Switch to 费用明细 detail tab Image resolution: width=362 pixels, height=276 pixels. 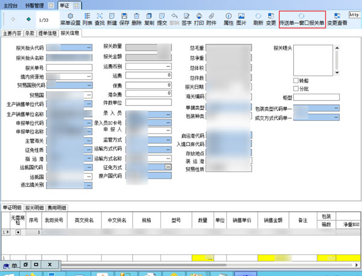57,208
